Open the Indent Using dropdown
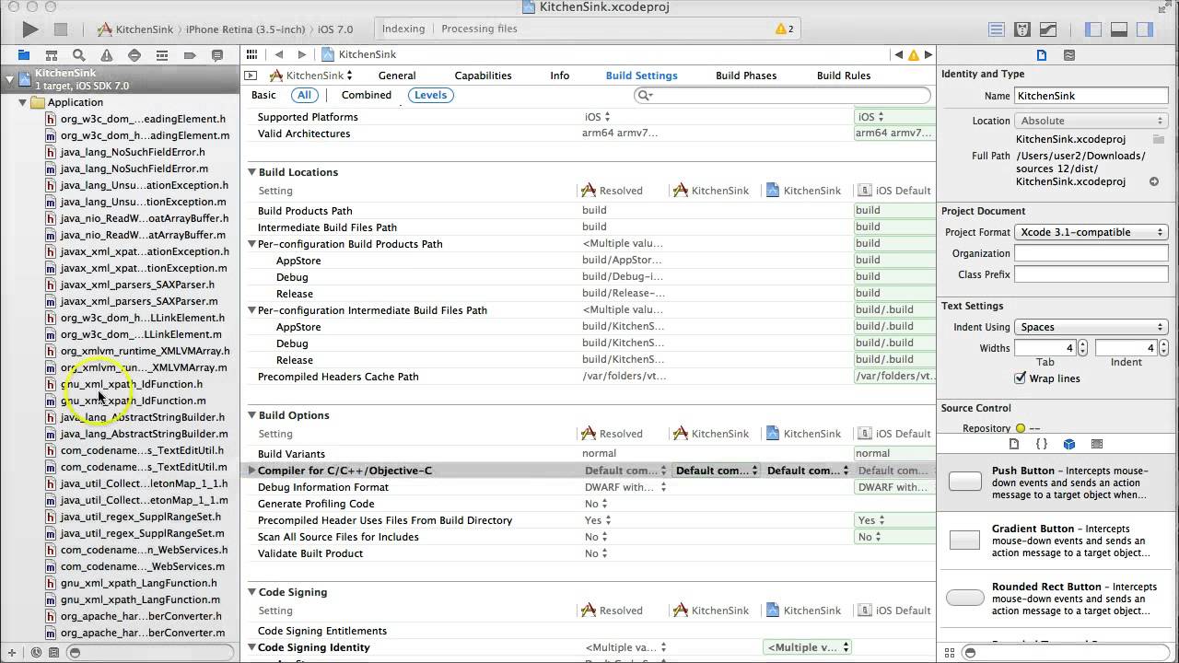Viewport: 1179px width, 663px height. (1091, 327)
